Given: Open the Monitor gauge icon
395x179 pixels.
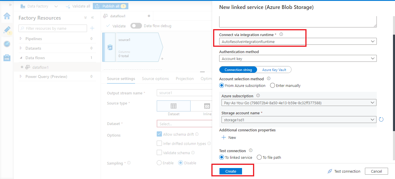Looking at the screenshot, I should point(7,44).
